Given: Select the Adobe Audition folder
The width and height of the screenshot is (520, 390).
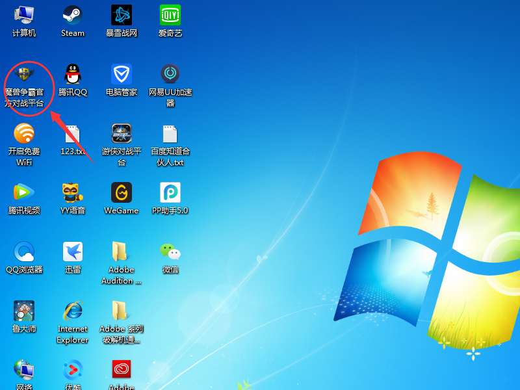Looking at the screenshot, I should [120, 252].
